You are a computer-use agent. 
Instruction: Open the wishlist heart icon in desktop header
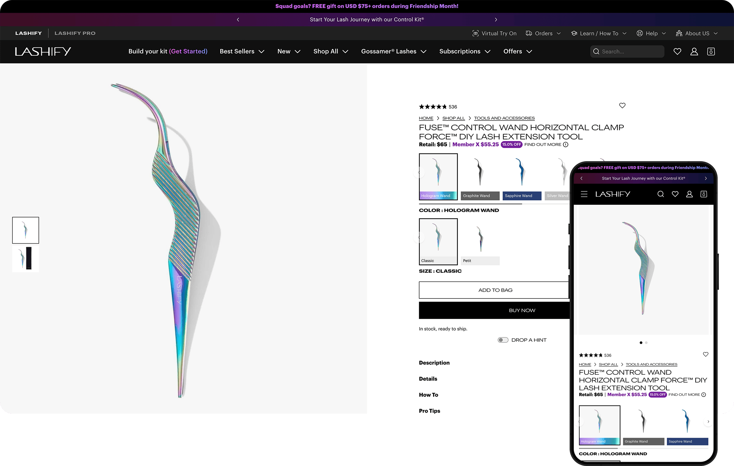pyautogui.click(x=677, y=51)
